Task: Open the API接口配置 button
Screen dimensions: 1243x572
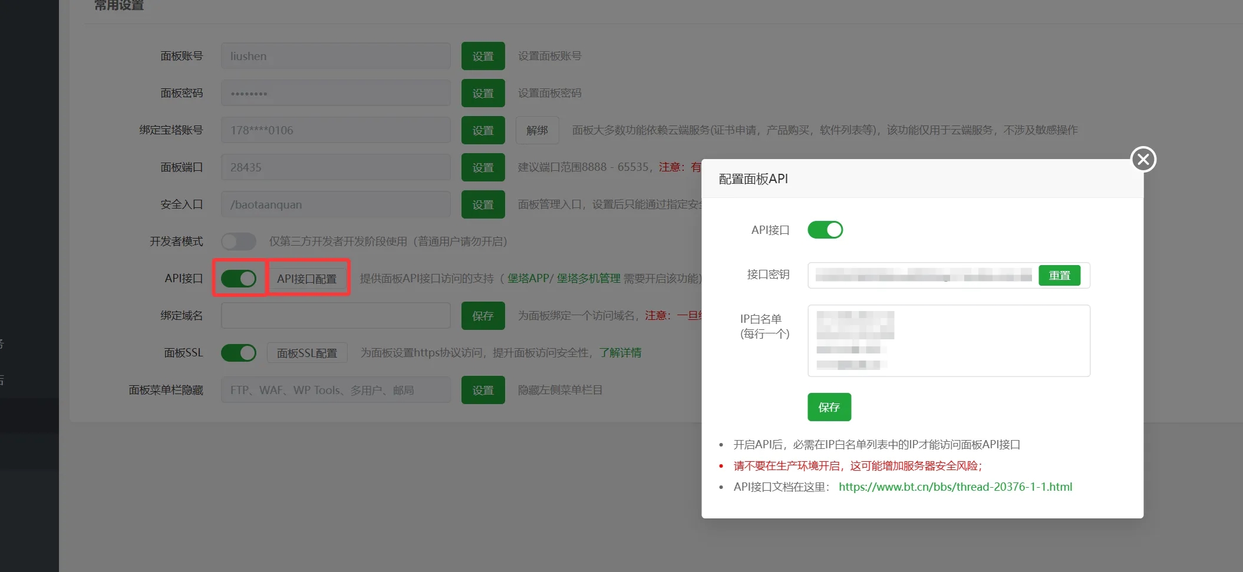Action: tap(307, 279)
